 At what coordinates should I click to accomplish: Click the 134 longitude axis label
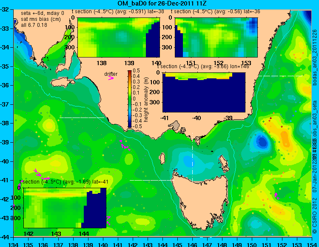coord(14,244)
